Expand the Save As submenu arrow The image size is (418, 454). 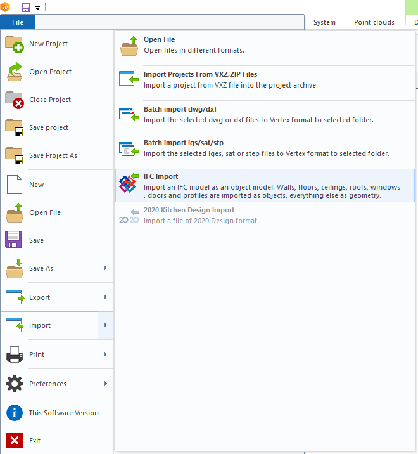pos(106,268)
